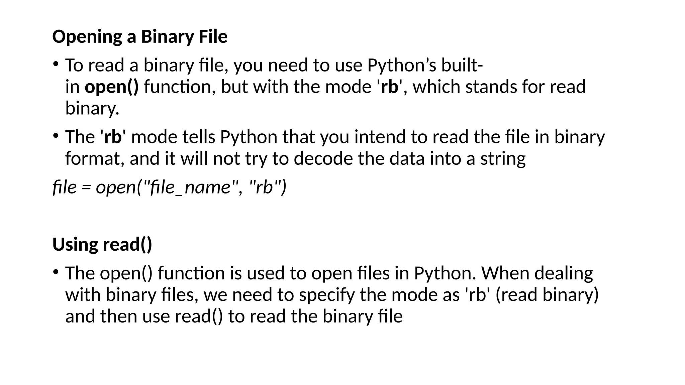
Task: Click the second bullet point marker
Action: tap(56, 135)
